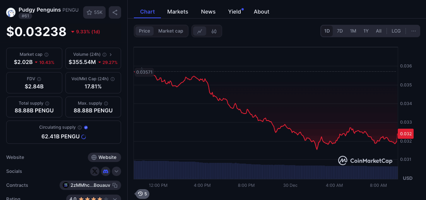Expand Volume (24h) details arrow
426x200 pixels.
[111, 55]
